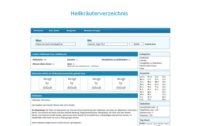Open the allgemeine Gesundheitsthemen subcategory link
The height and width of the screenshot is (126, 201).
[x=78, y=66]
